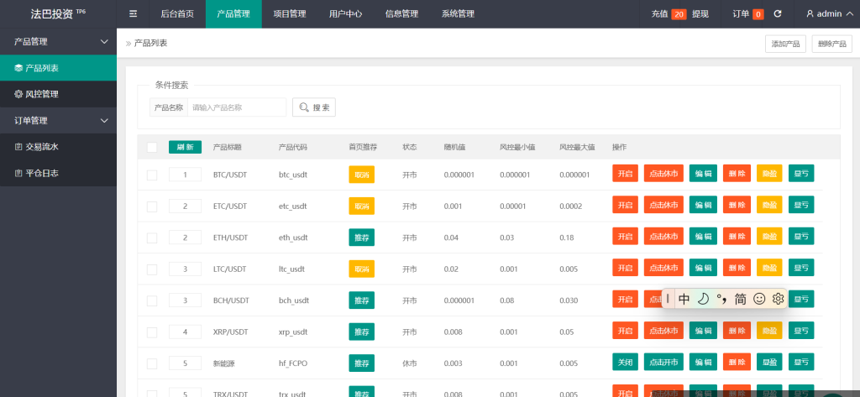Check the LTC/USDT row checkbox
The height and width of the screenshot is (397, 860).
[152, 269]
